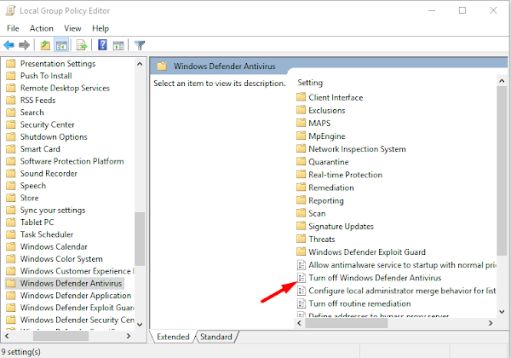The image size is (511, 358).
Task: Open the View menu
Action: point(72,28)
